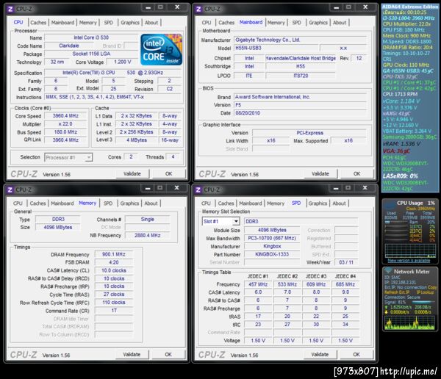Click the DRAM Frequency 900.1 MHz value
This screenshot has height=379, width=441.
[114, 254]
